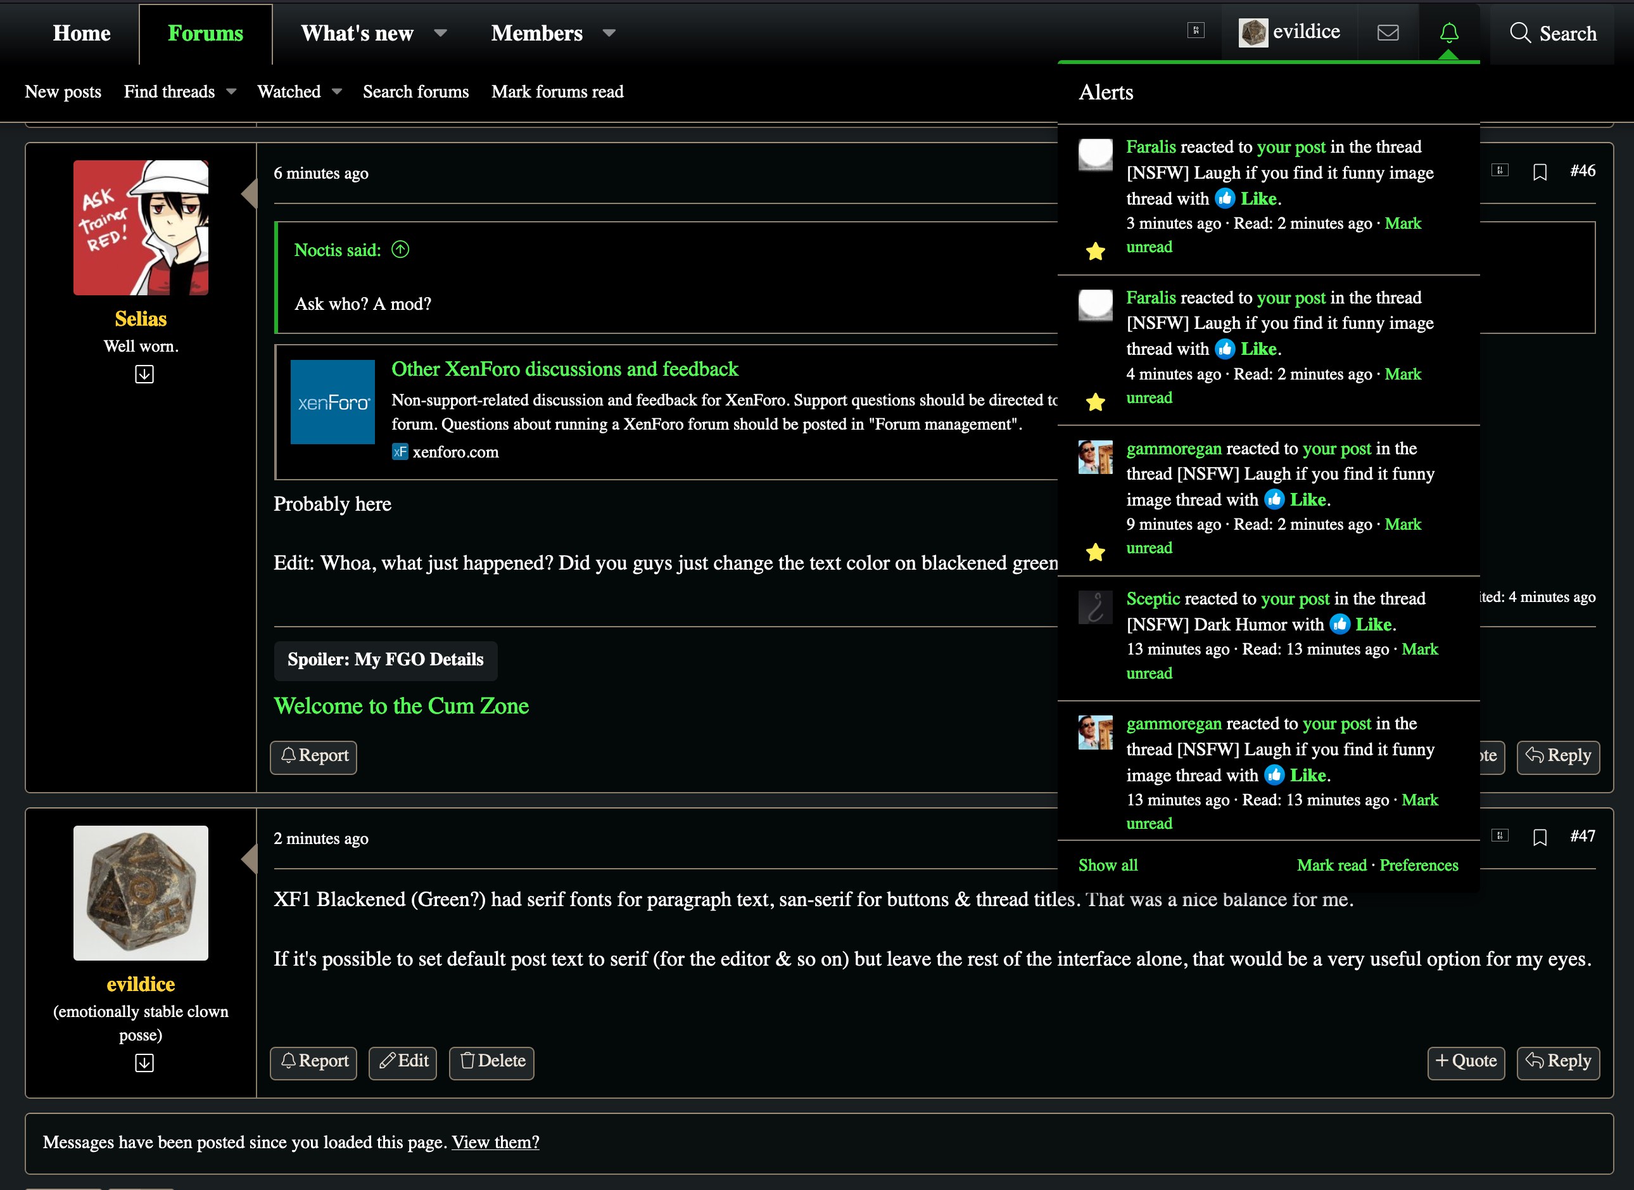1634x1190 pixels.
Task: Expand Find threads dropdown
Action: click(231, 91)
